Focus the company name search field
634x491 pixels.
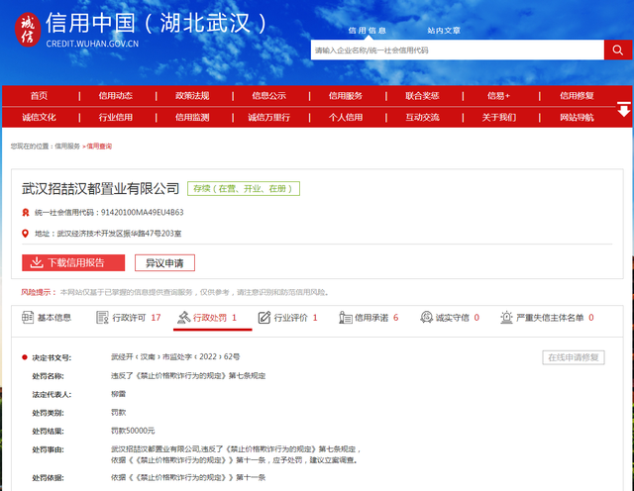[x=456, y=49]
